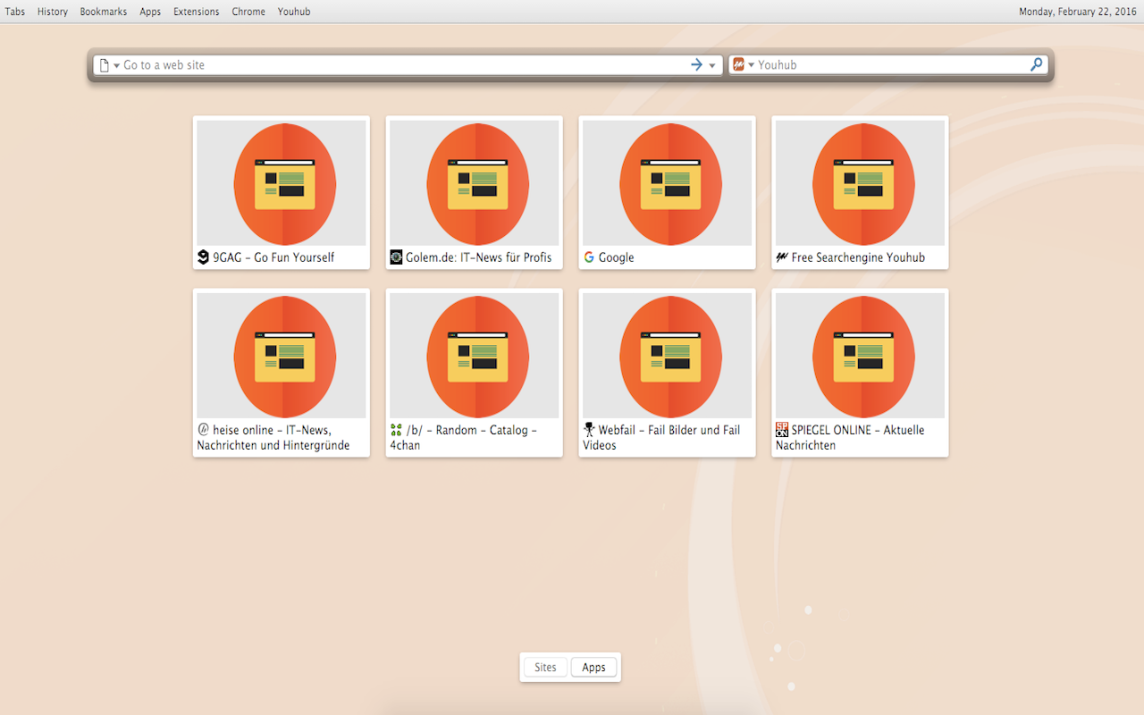The width and height of the screenshot is (1144, 715).
Task: Open the Free Searchengine Youhub thumbnail
Action: click(x=861, y=183)
